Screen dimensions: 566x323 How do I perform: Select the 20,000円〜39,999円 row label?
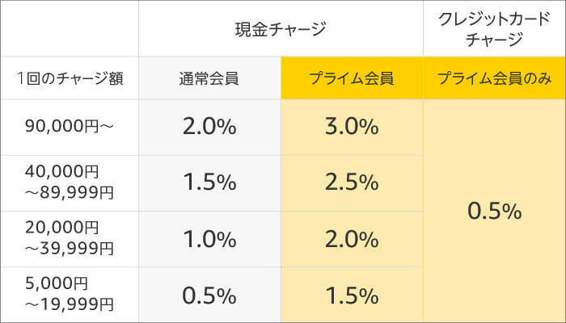(69, 239)
